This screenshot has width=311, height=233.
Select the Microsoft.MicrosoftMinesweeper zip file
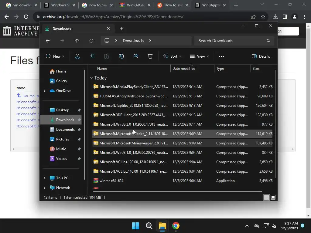click(x=183, y=143)
